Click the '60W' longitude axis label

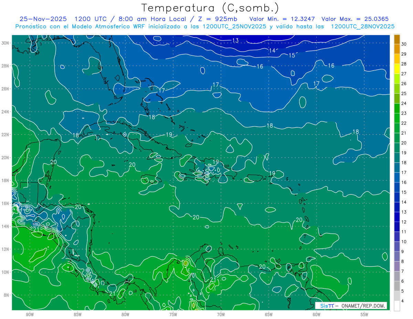click(x=317, y=315)
